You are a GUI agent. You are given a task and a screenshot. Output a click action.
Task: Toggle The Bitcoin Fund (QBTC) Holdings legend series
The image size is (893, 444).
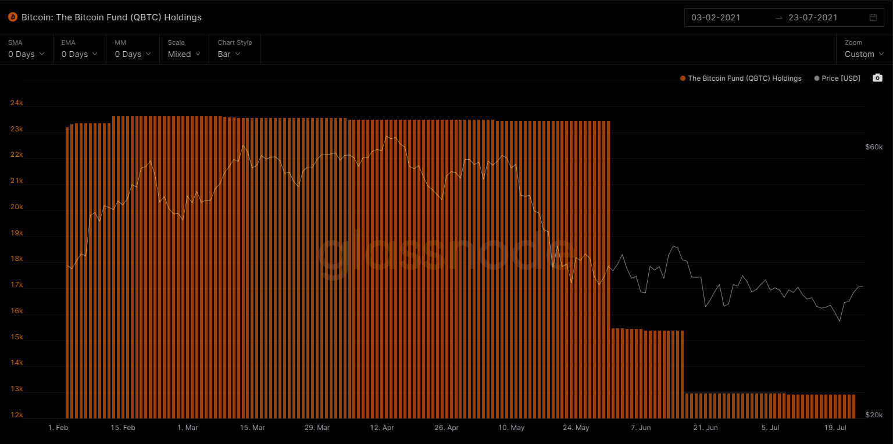741,78
